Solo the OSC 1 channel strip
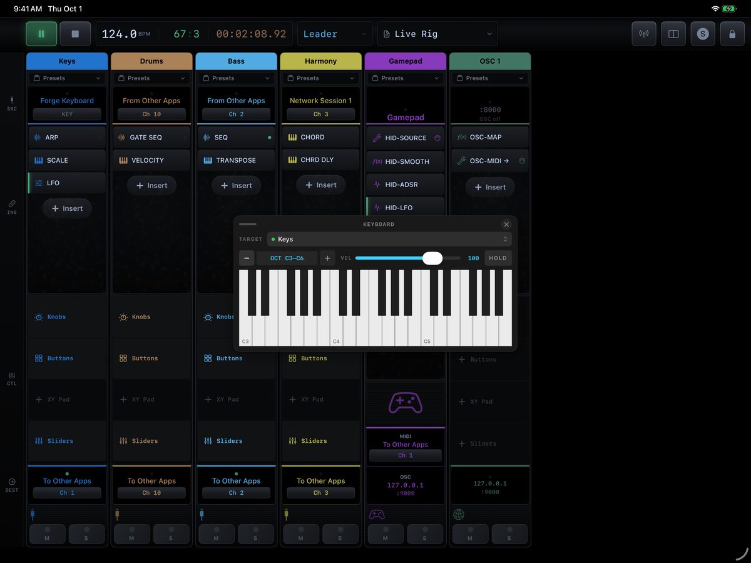Image resolution: width=751 pixels, height=563 pixels. pos(509,534)
